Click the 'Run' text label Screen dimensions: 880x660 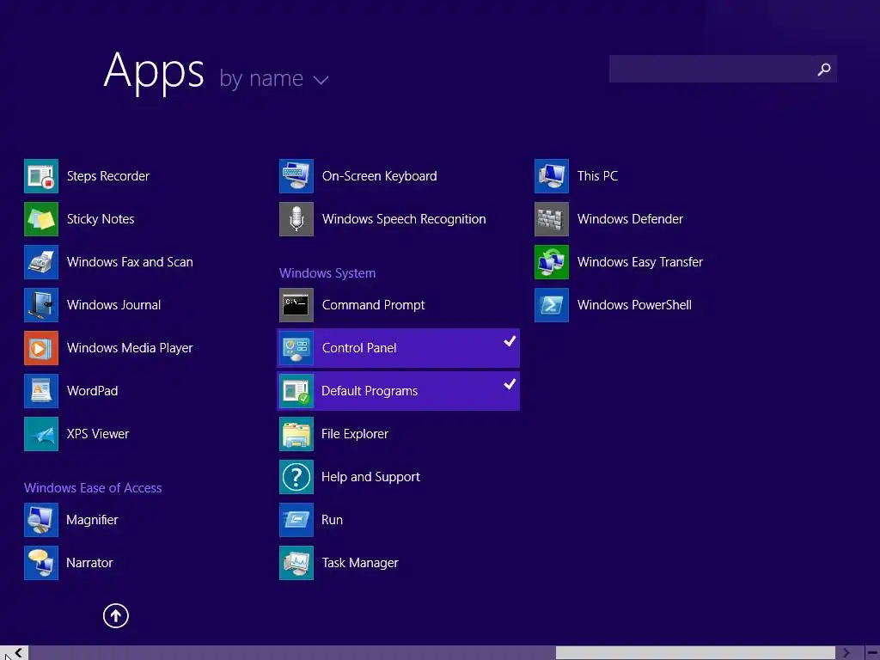(332, 520)
